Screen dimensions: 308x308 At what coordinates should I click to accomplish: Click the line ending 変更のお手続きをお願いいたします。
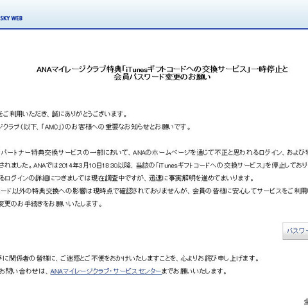[x=51, y=203]
